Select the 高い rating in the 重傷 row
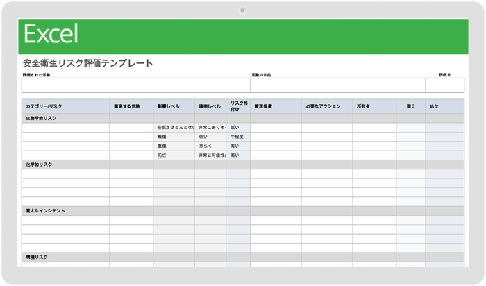 coord(238,146)
